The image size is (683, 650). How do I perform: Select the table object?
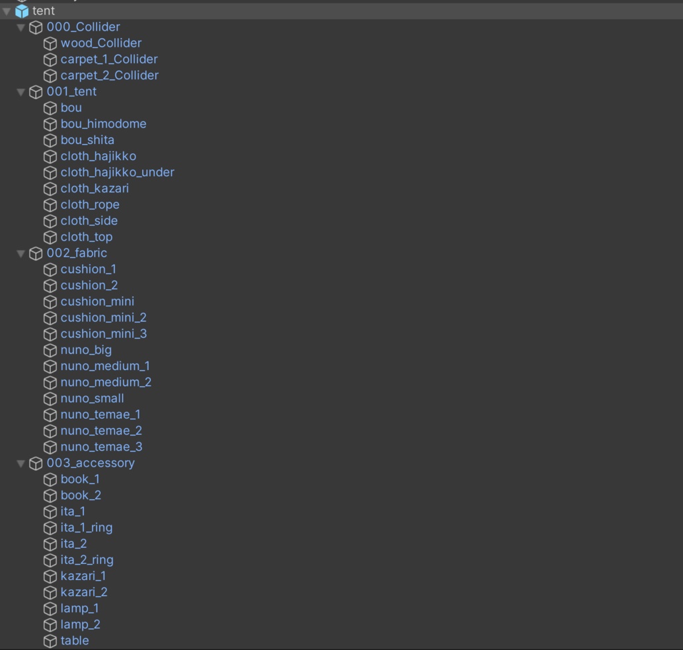[x=75, y=641]
